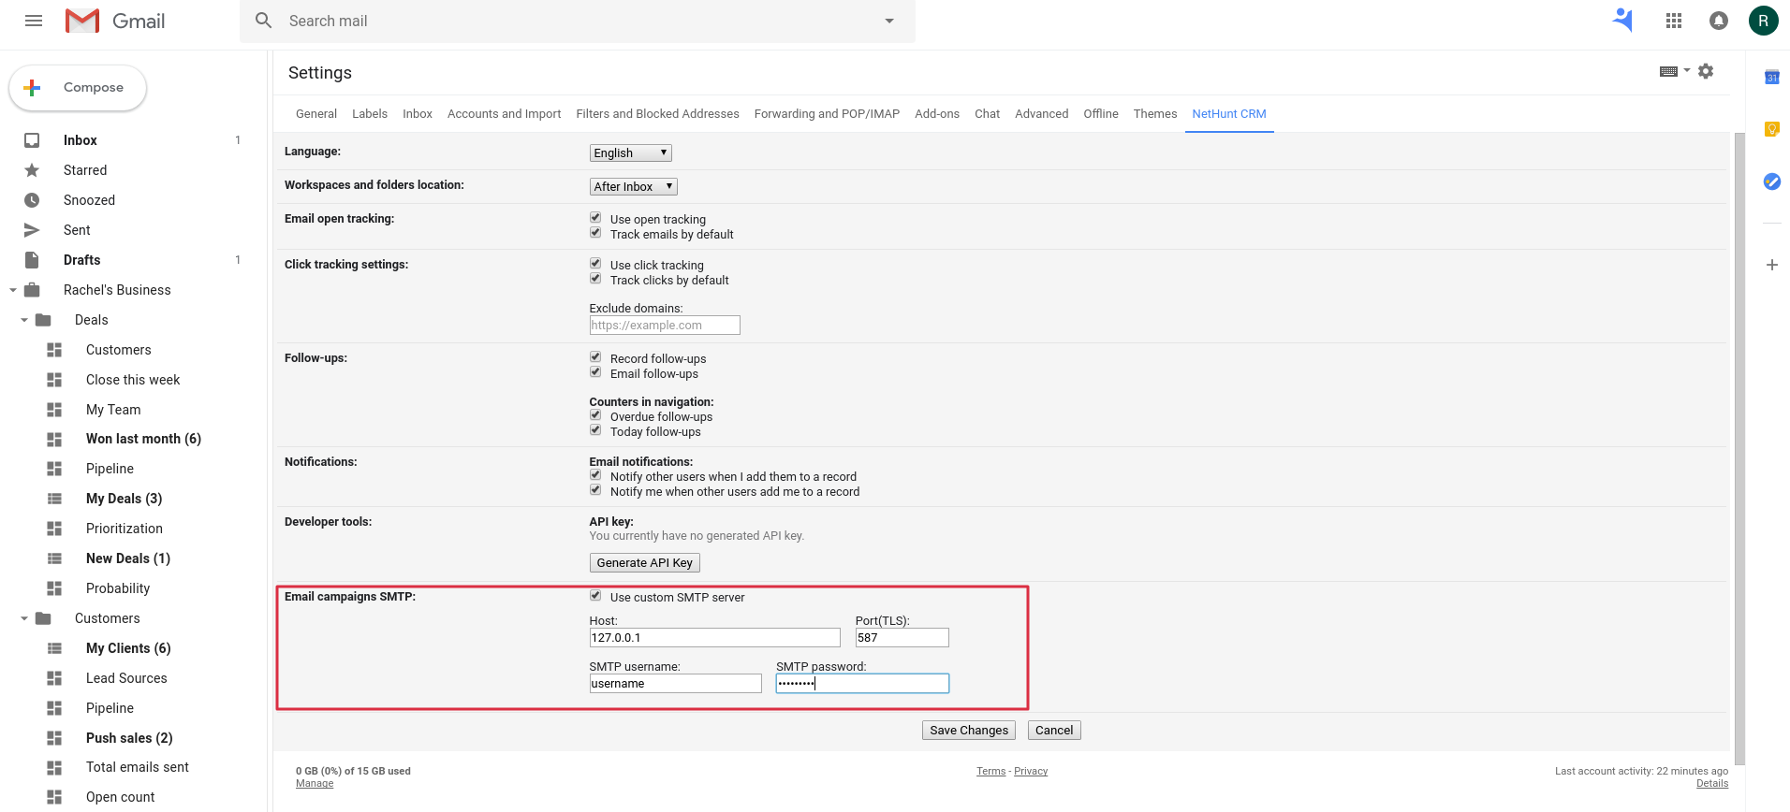Screen dimensions: 1790x812
Task: Toggle the Overdue follow-ups counter checkbox
Action: point(595,415)
